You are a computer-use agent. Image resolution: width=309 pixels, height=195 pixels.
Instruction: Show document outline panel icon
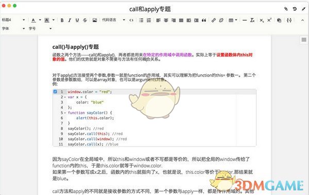tap(304, 40)
